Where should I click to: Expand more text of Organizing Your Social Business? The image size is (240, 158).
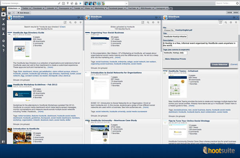118,57
